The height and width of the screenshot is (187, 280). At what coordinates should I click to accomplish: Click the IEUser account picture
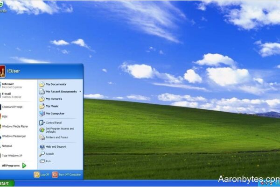pos(2,71)
